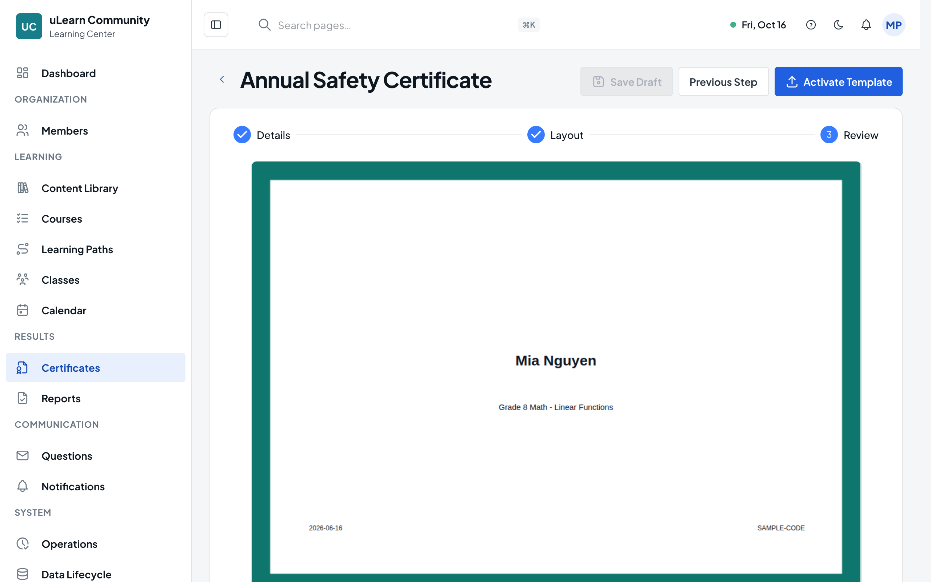Click the Classes group icon
This screenshot has height=582, width=931.
(x=22, y=279)
